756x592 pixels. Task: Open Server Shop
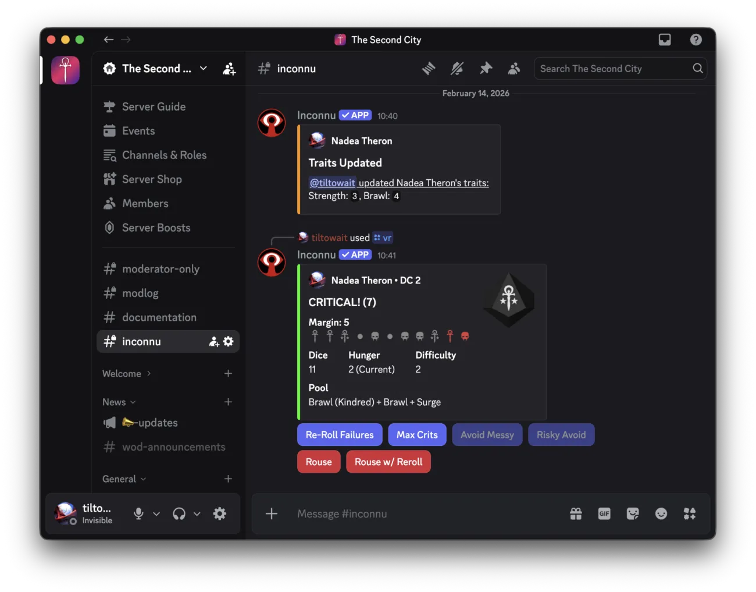click(168, 179)
